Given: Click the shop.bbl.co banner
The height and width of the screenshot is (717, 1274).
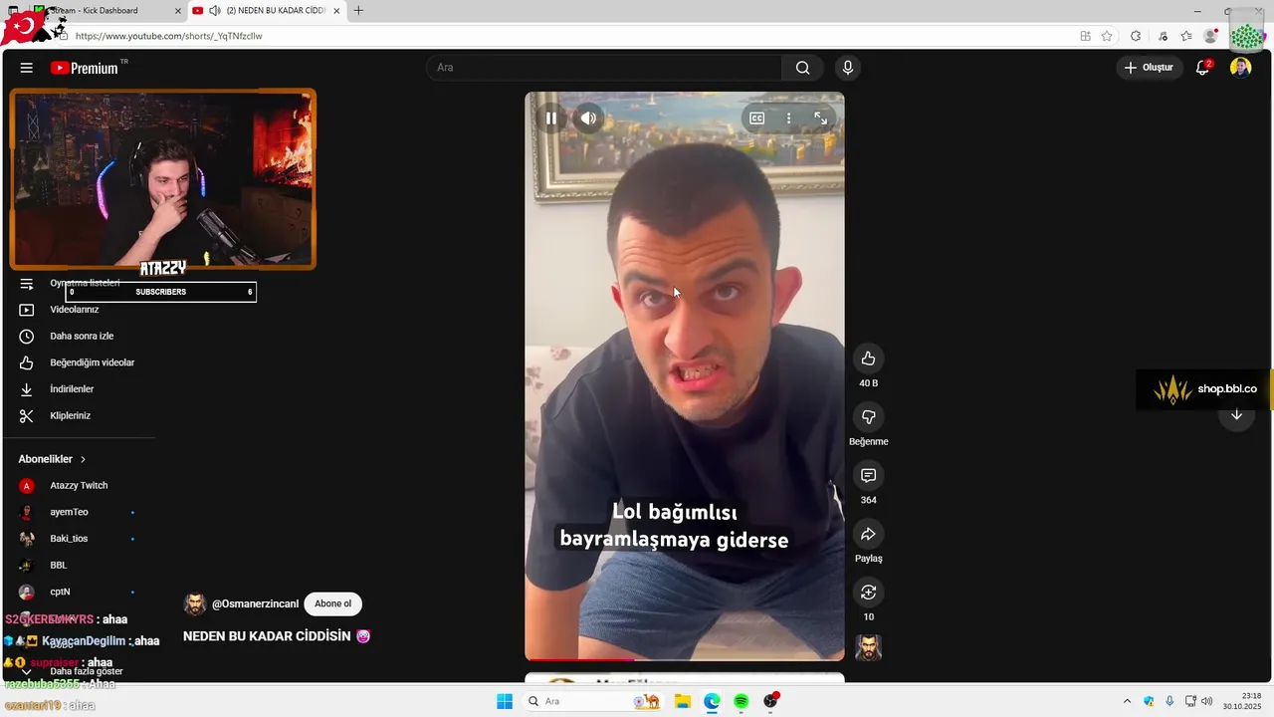Looking at the screenshot, I should coord(1204,389).
